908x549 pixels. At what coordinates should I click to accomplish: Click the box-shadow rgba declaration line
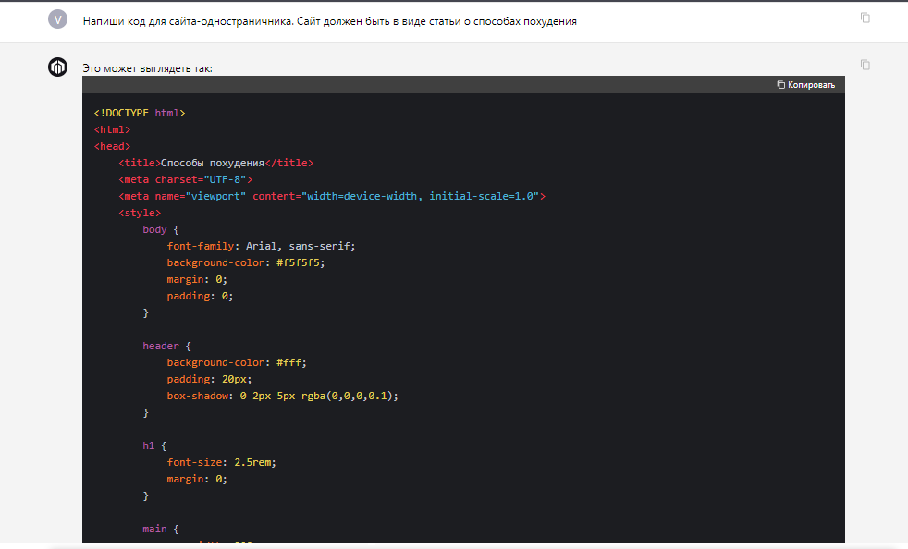(x=283, y=396)
